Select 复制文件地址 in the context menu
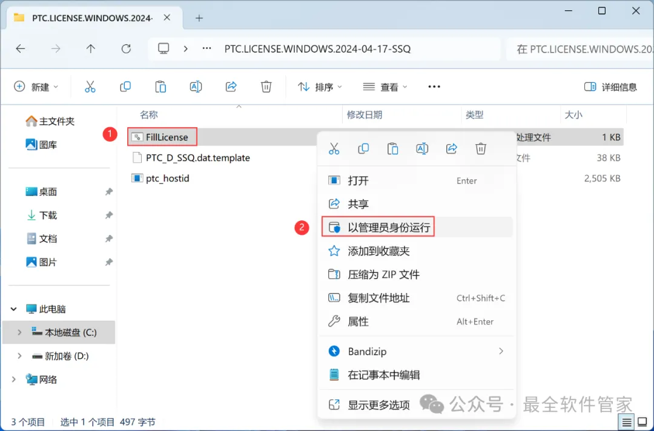Viewport: 654px width, 431px height. (x=417, y=298)
